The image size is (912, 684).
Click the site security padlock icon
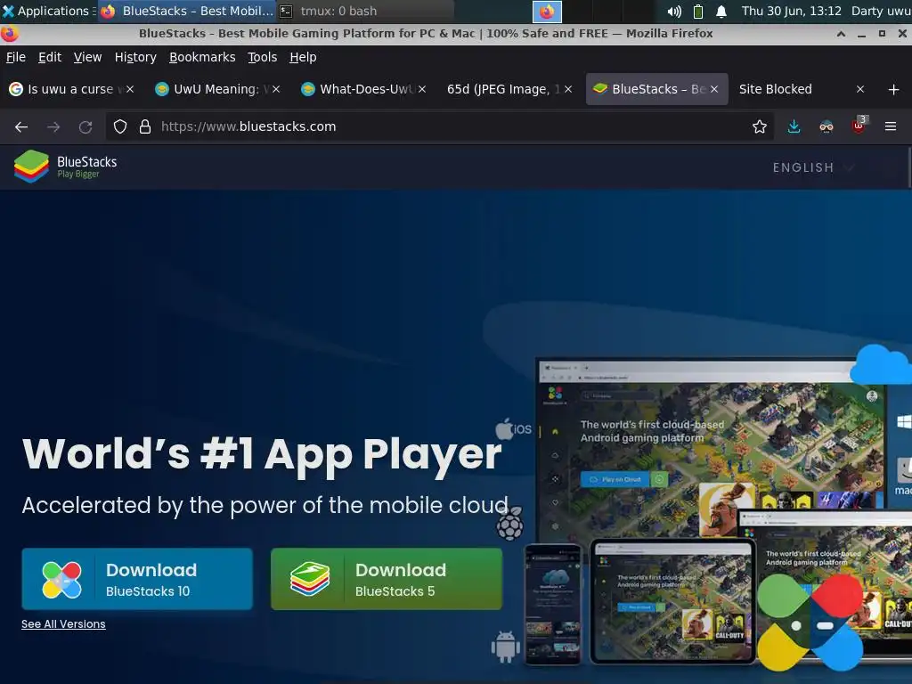145,126
